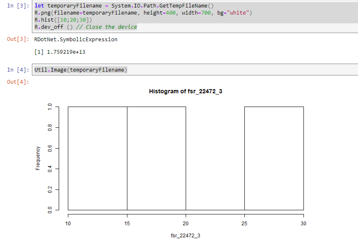358x249 pixels.
Task: Click the "30" tick label on x-axis
Action: point(303,223)
